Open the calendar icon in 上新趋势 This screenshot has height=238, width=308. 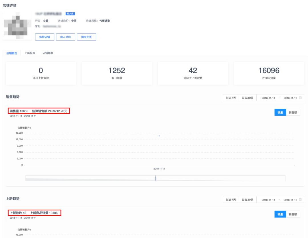(x=300, y=199)
